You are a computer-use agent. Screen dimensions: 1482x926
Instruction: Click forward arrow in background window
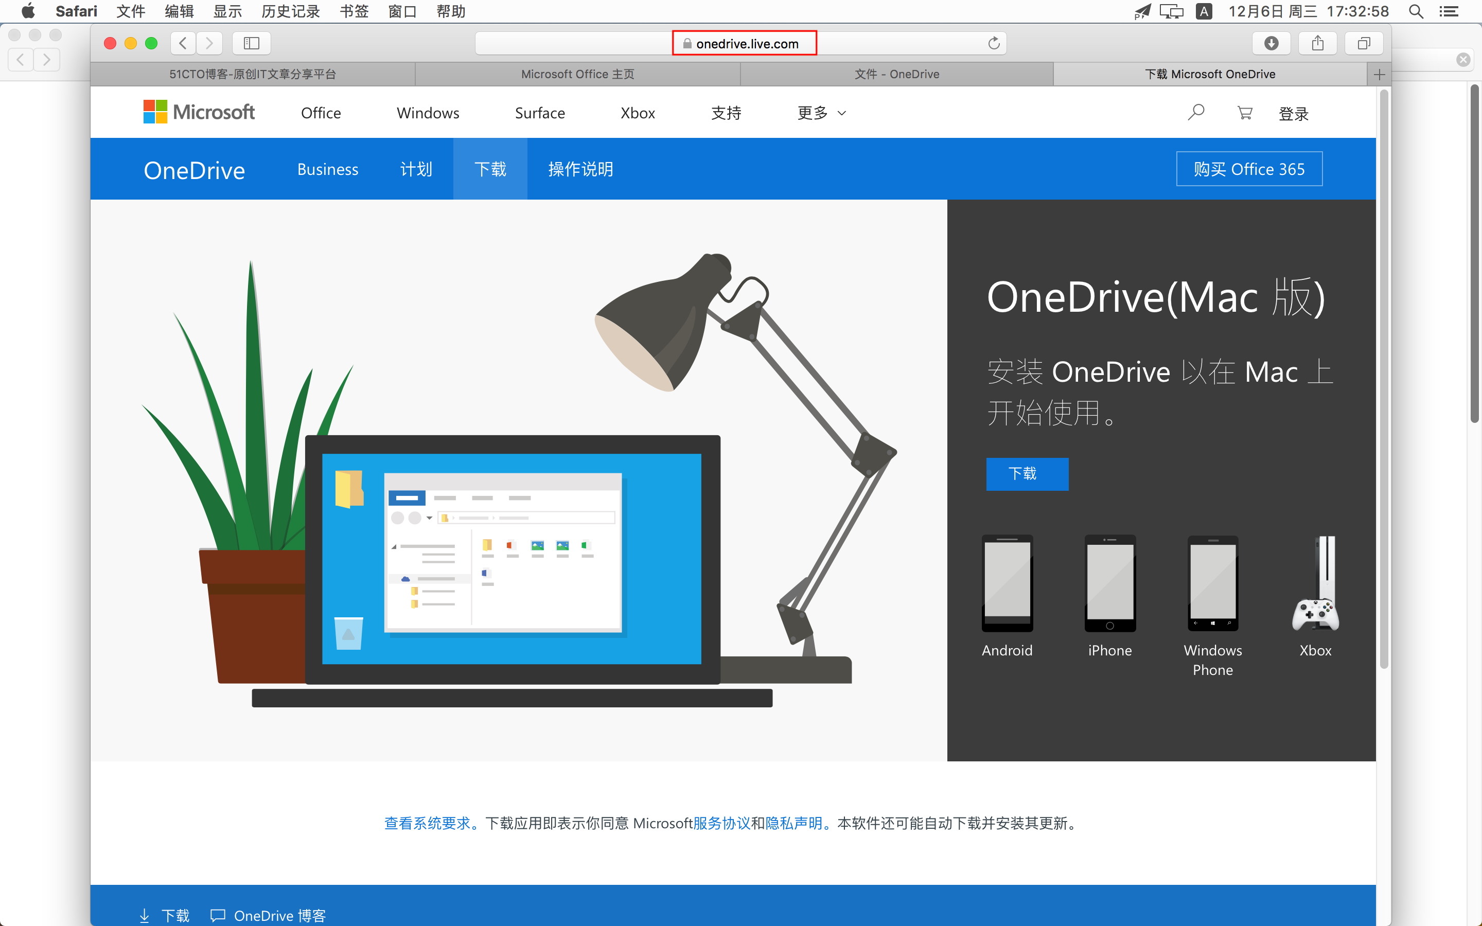[x=47, y=59]
